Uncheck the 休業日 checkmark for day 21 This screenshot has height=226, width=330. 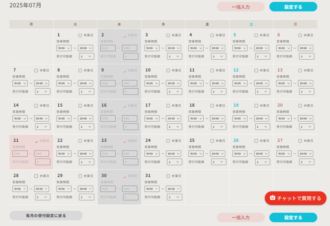tap(36, 141)
